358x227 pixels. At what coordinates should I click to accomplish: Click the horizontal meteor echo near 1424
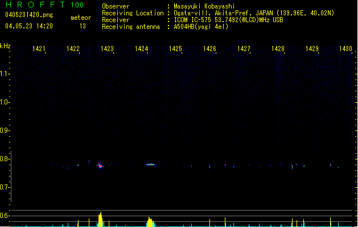tap(150, 165)
